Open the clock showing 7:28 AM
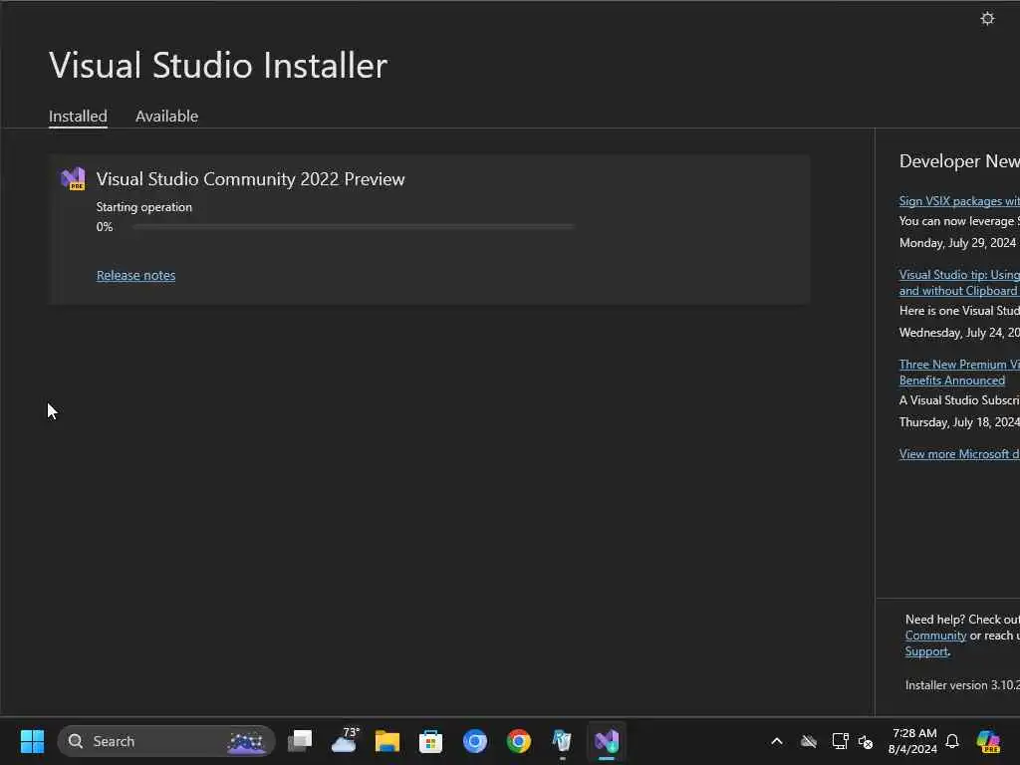The image size is (1020, 765). click(913, 741)
